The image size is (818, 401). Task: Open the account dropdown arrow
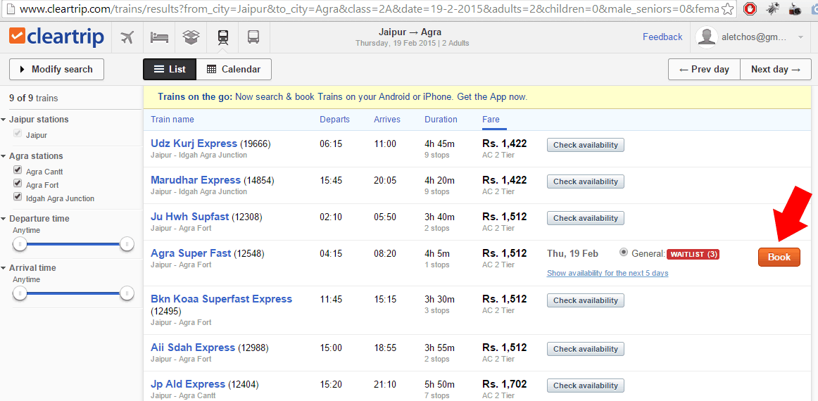click(800, 37)
